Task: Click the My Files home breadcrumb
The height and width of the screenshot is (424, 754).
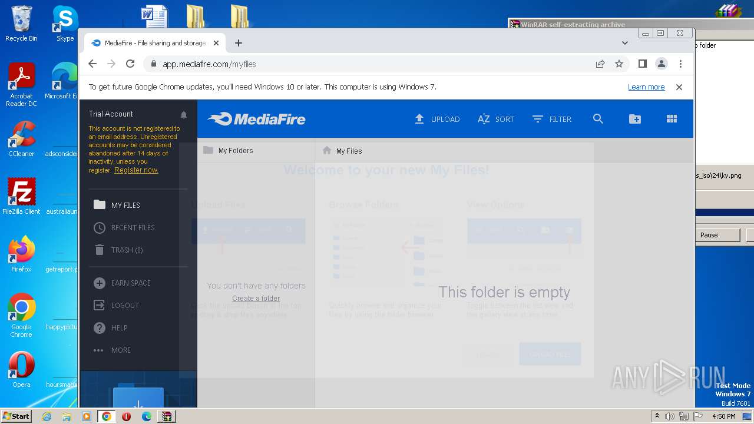Action: tap(342, 151)
